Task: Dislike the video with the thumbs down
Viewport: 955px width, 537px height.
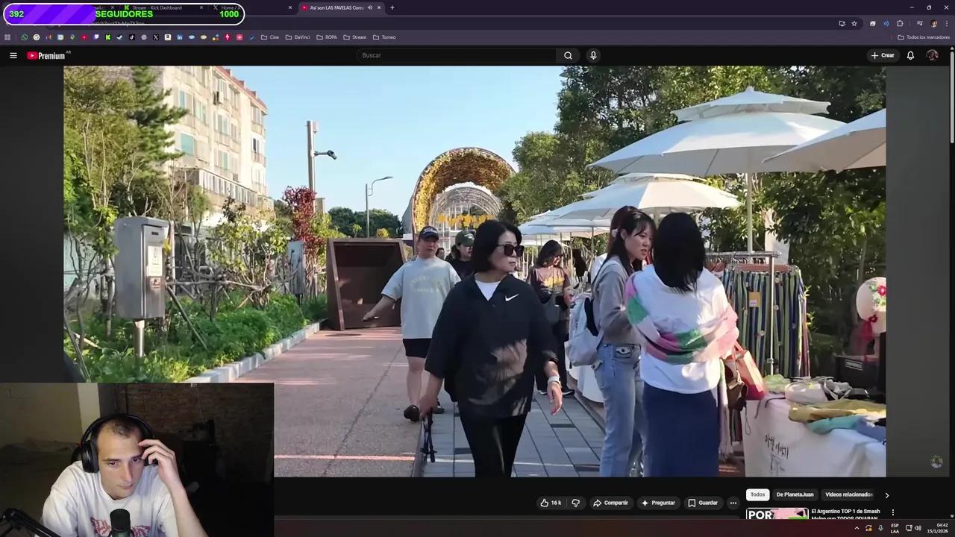Action: click(x=575, y=503)
